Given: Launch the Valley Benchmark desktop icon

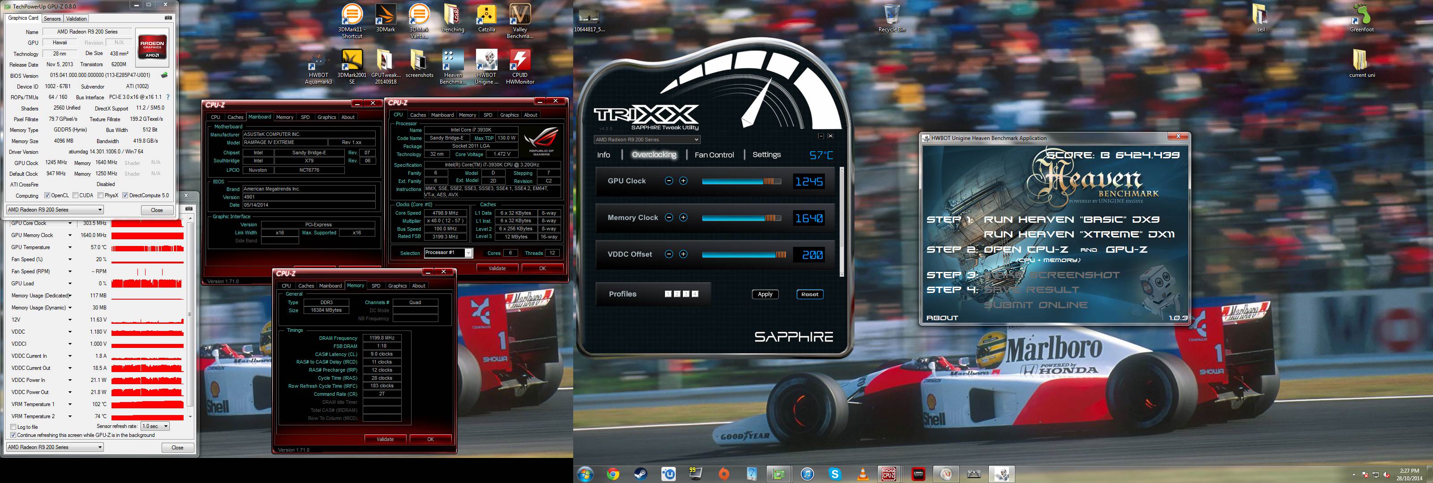Looking at the screenshot, I should click(x=520, y=21).
